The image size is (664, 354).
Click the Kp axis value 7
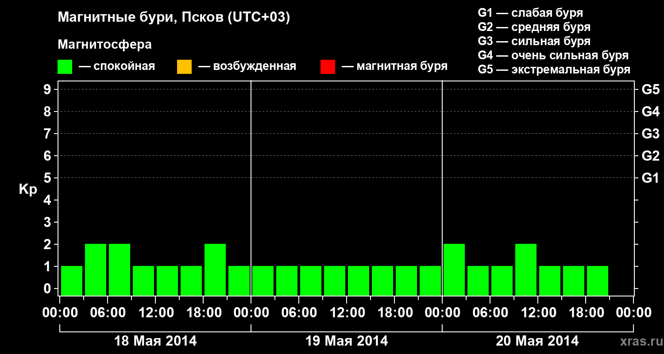(48, 134)
